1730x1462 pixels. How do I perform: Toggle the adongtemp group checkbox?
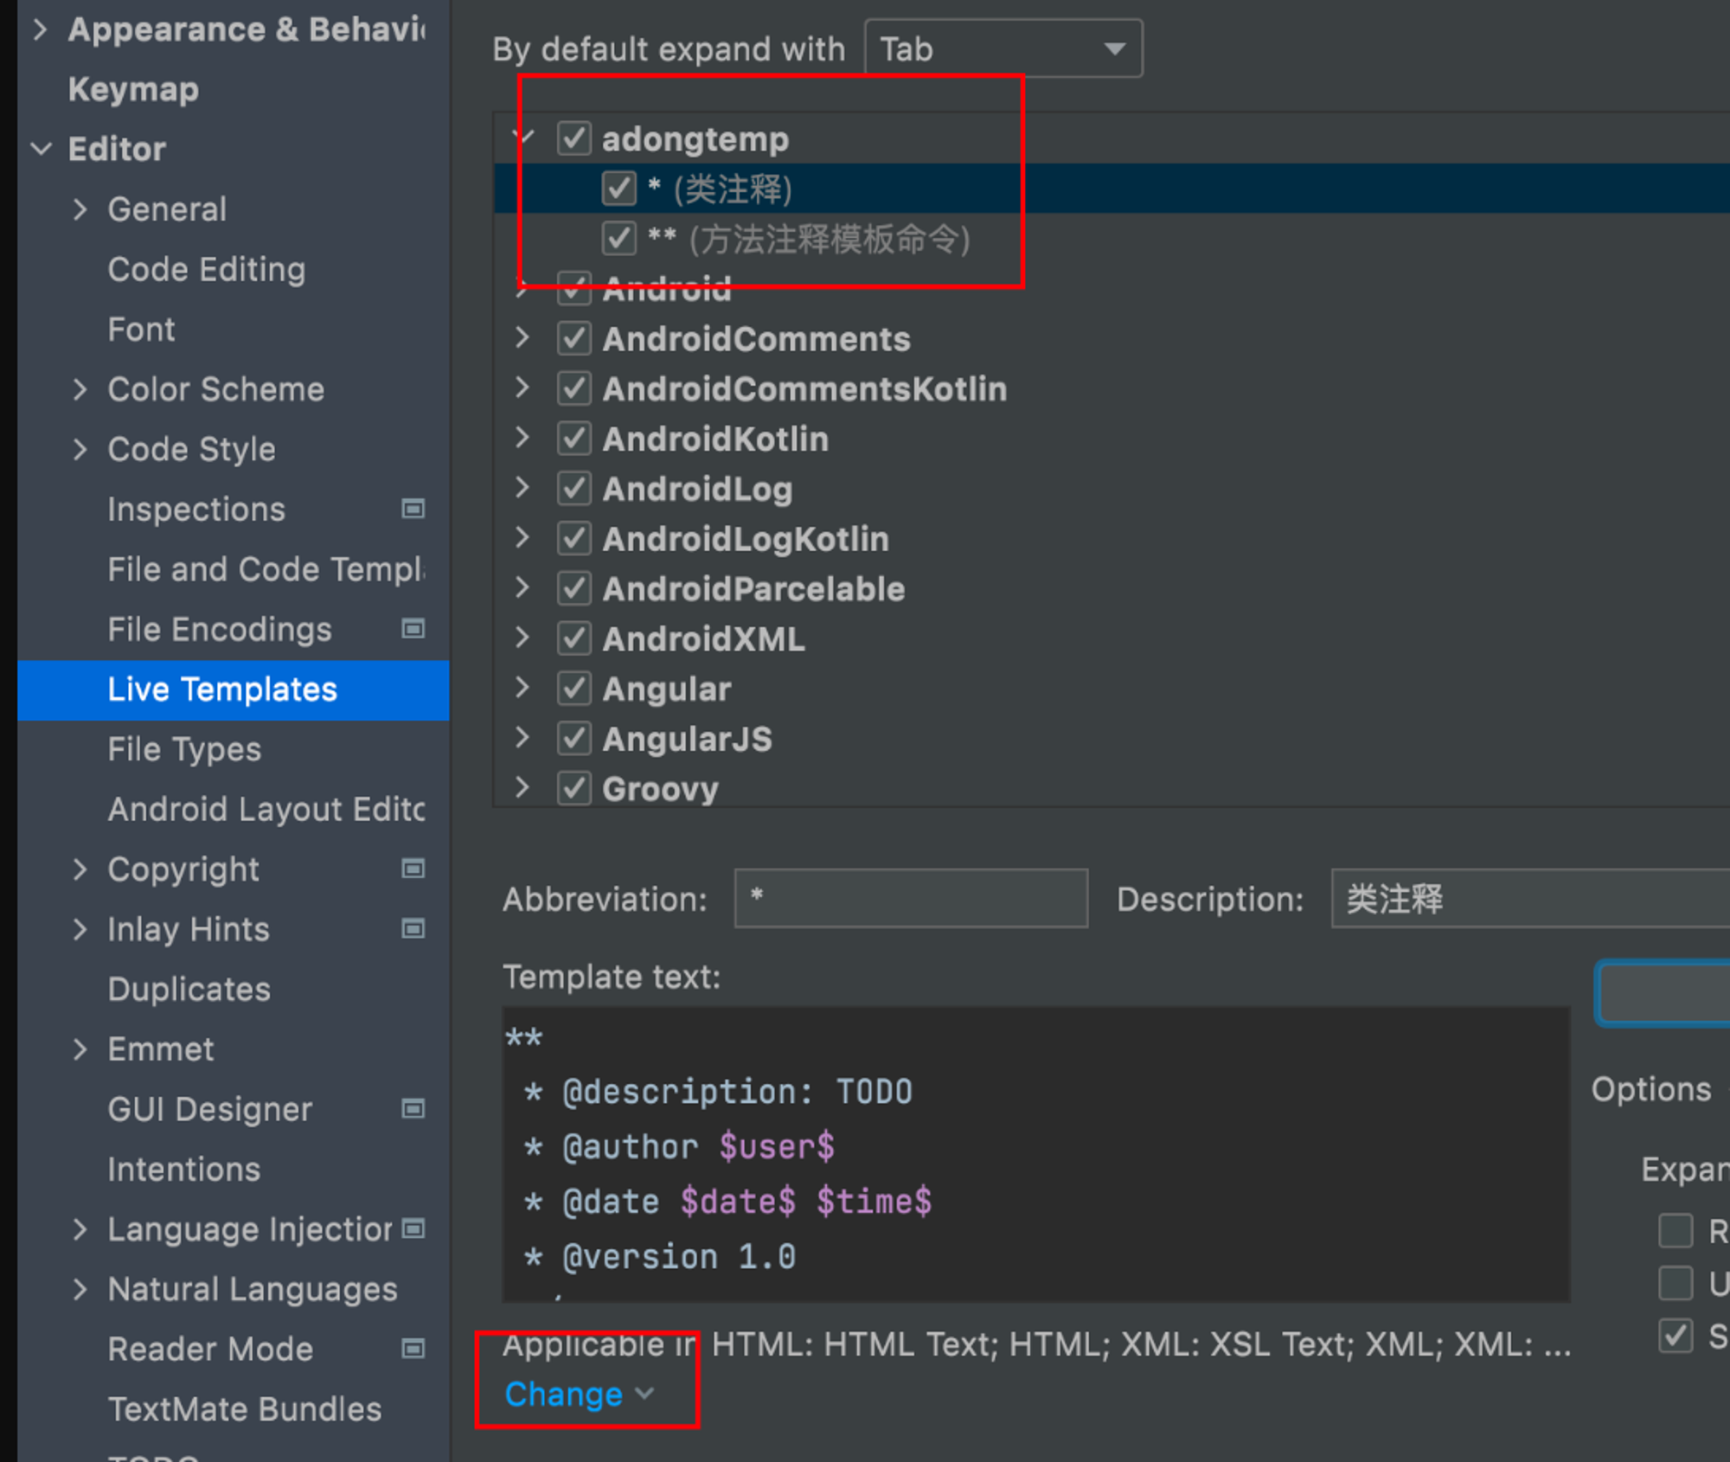[x=574, y=138]
